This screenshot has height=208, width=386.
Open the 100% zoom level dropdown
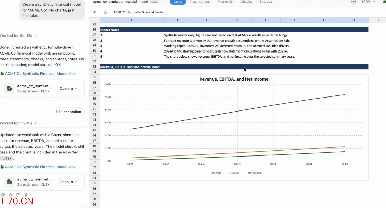tap(368, 2)
